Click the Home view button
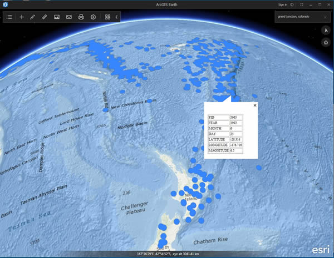Viewport: 334px width, 258px height. (x=326, y=42)
